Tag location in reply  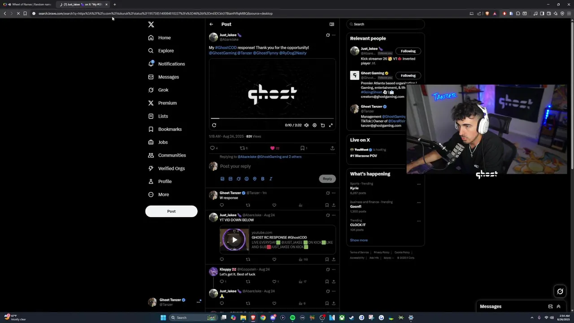point(255,179)
